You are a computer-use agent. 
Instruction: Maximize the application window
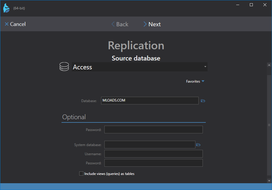click(x=251, y=5)
